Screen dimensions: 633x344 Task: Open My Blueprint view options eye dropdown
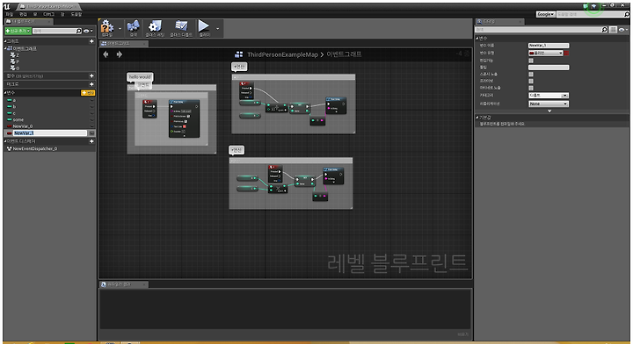[88, 31]
